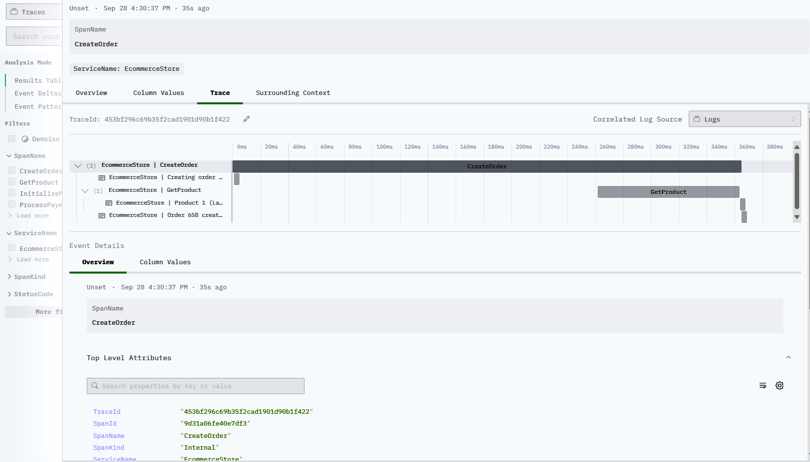
Task: Open the Surrounding Context tab
Action: pyautogui.click(x=293, y=93)
